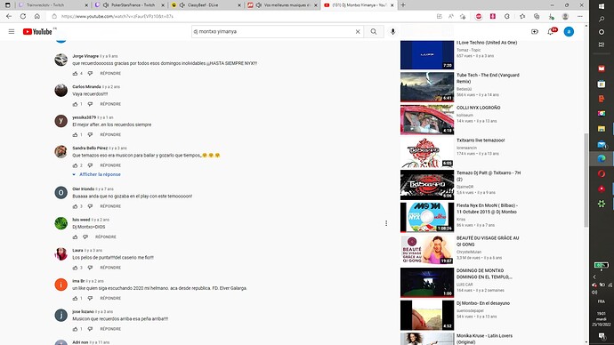The width and height of the screenshot is (614, 345).
Task: Open three-dot menu on luis weed comment
Action: (x=386, y=223)
